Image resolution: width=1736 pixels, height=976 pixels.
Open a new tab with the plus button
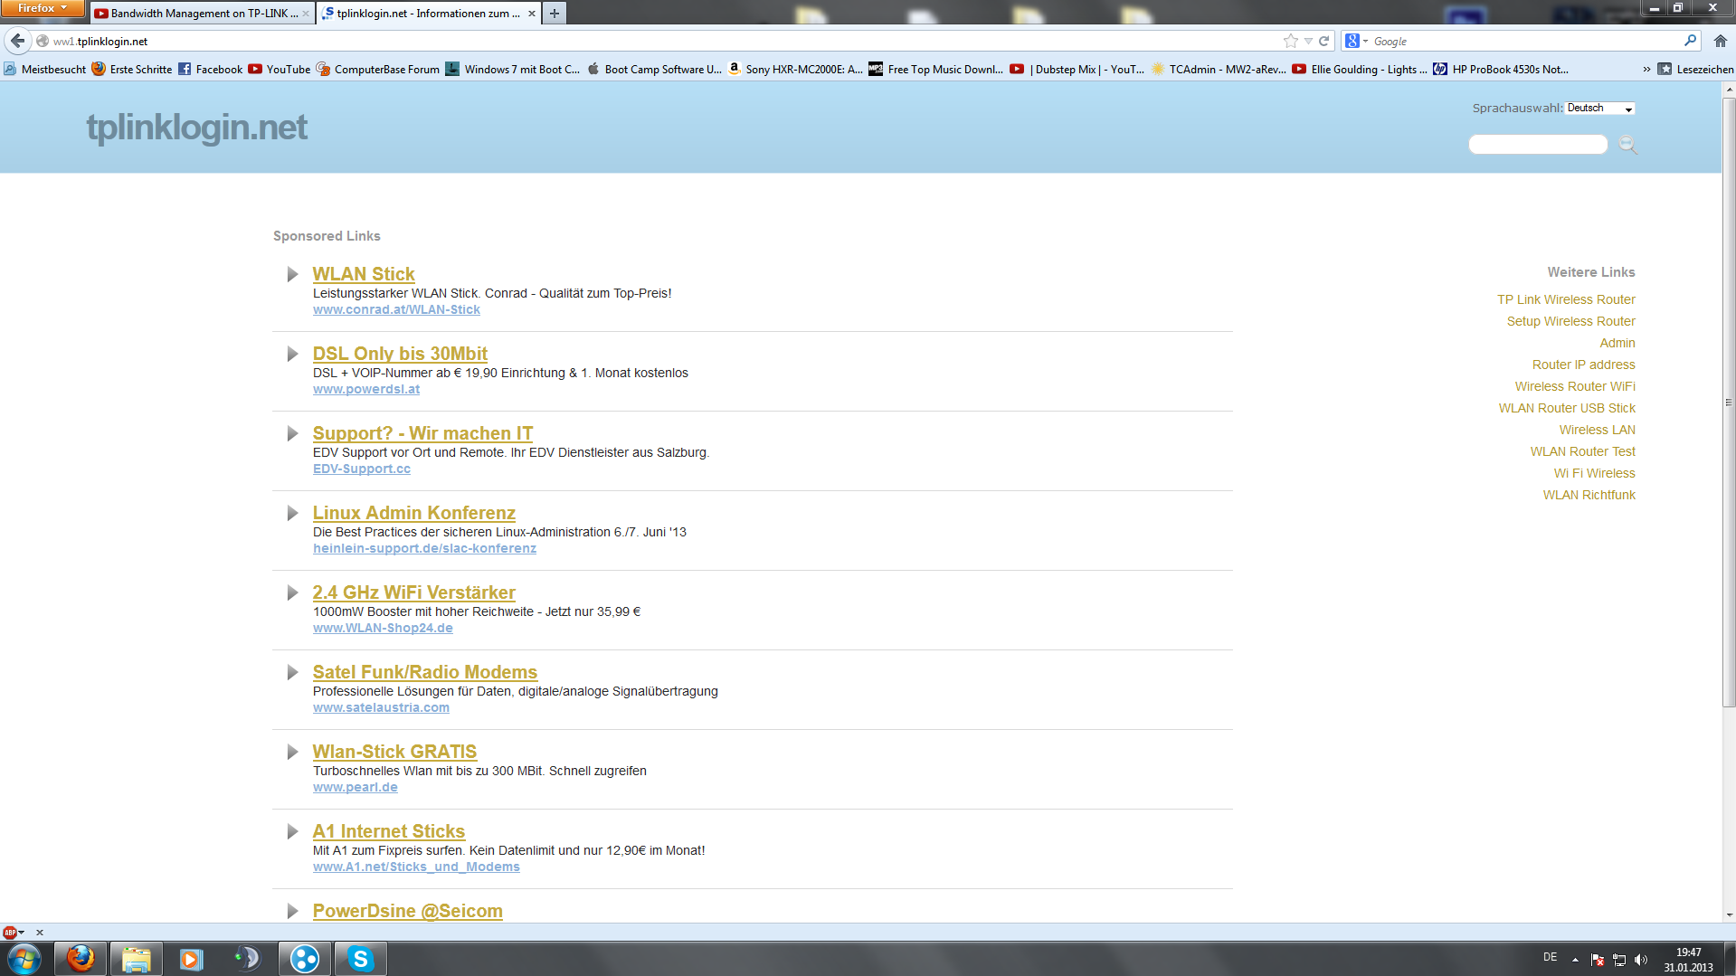click(x=555, y=14)
